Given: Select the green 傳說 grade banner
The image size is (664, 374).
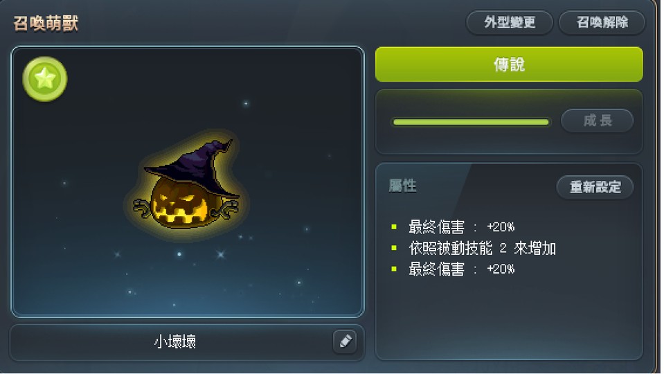Looking at the screenshot, I should pyautogui.click(x=509, y=64).
